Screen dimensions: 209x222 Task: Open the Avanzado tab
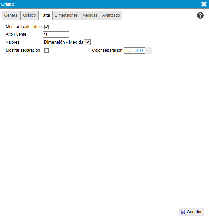click(111, 15)
